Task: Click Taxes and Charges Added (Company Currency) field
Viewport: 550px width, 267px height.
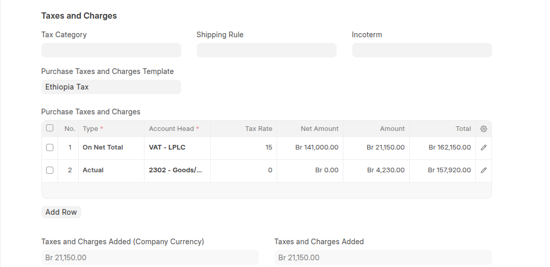Action: 150,257
